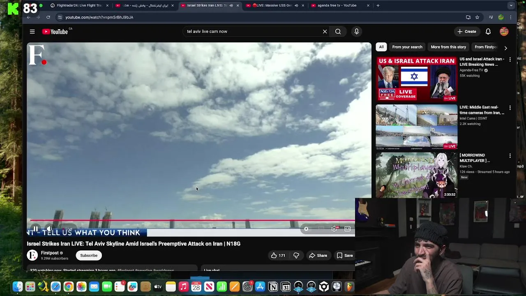Screen dimensions: 526x296
Task: Open 'US & Israel Attack Iran' live thumbnail
Action: coord(416,79)
